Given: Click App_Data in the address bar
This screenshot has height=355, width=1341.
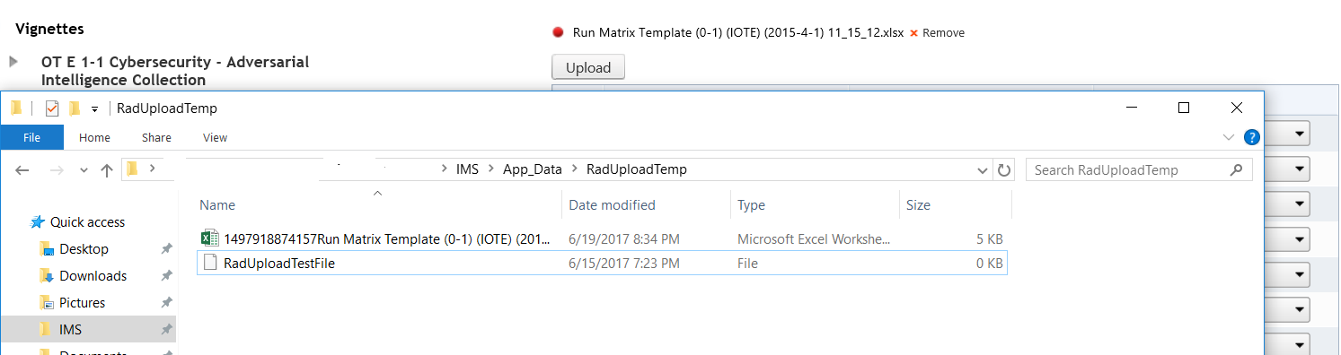Looking at the screenshot, I should (x=534, y=169).
